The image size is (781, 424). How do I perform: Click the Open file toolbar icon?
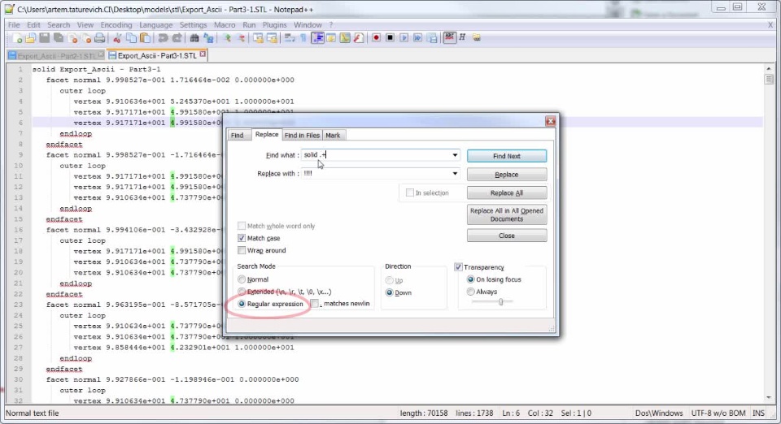point(30,38)
